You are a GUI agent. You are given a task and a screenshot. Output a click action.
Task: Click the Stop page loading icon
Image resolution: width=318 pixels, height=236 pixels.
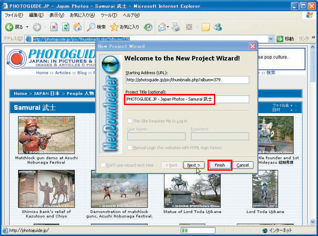pyautogui.click(x=54, y=27)
